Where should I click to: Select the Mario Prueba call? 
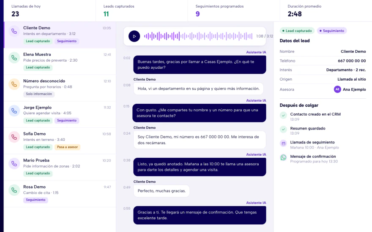tap(60, 167)
